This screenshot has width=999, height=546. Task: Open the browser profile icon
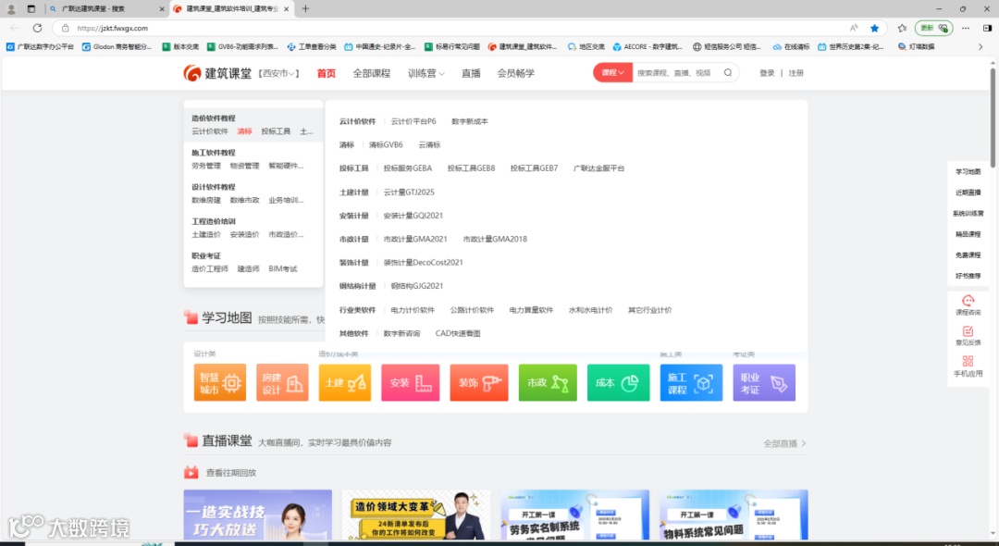pos(11,9)
